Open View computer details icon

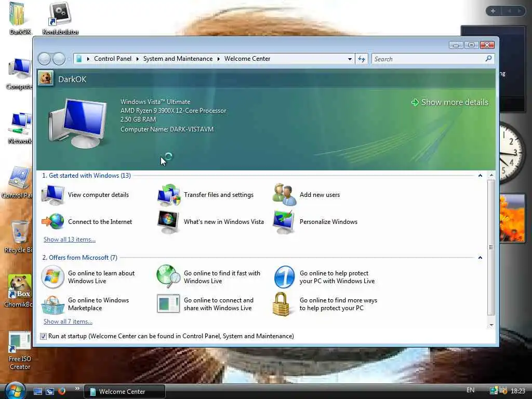[52, 195]
